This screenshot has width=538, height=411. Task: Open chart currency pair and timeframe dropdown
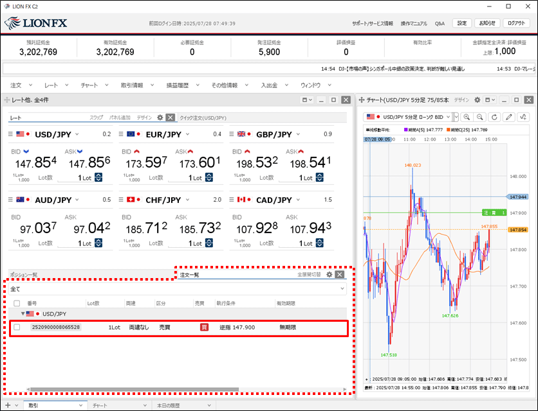click(x=411, y=117)
